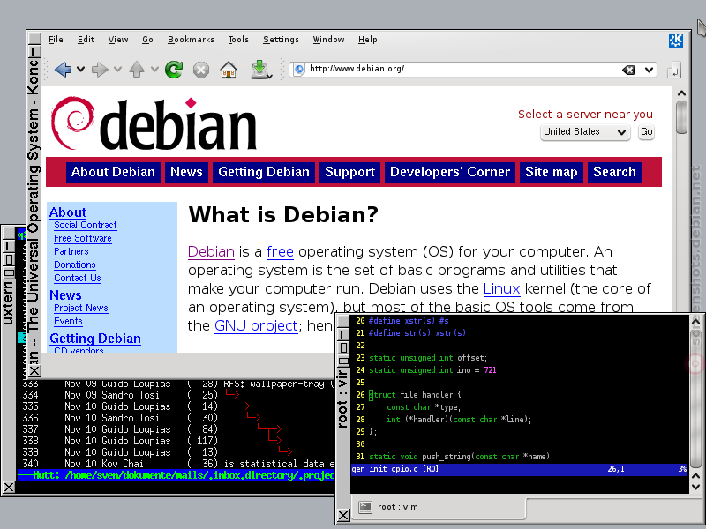
Task: Click the green download arrow toolbar icon
Action: [x=260, y=70]
